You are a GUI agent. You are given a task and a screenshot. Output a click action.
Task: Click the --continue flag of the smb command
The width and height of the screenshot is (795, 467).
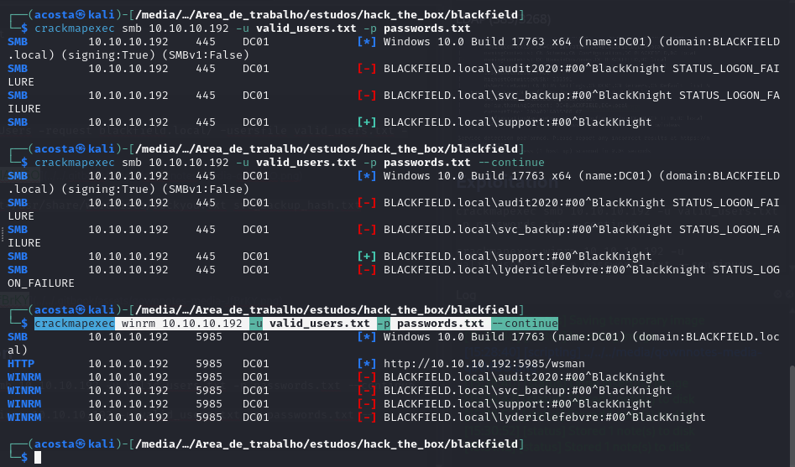pos(511,162)
